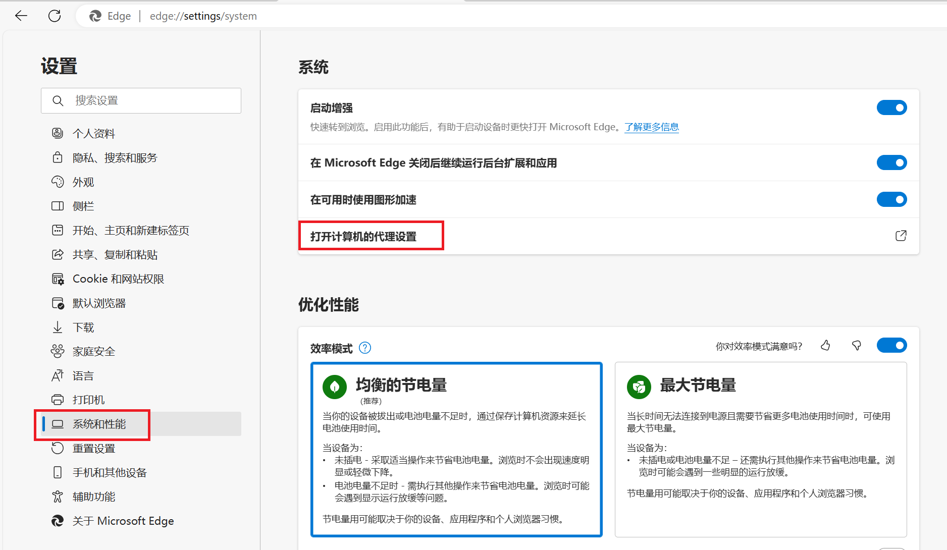Image resolution: width=947 pixels, height=550 pixels.
Task: Give thumbs down for efficiency mode
Action: tap(856, 345)
